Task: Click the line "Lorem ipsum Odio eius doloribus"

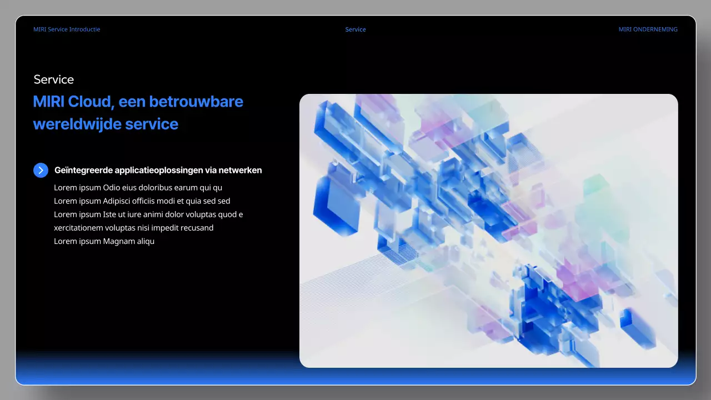Action: tap(138, 188)
